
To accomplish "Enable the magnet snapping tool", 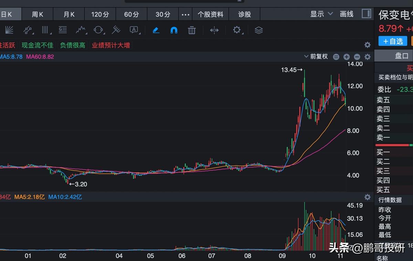I will pos(174,30).
